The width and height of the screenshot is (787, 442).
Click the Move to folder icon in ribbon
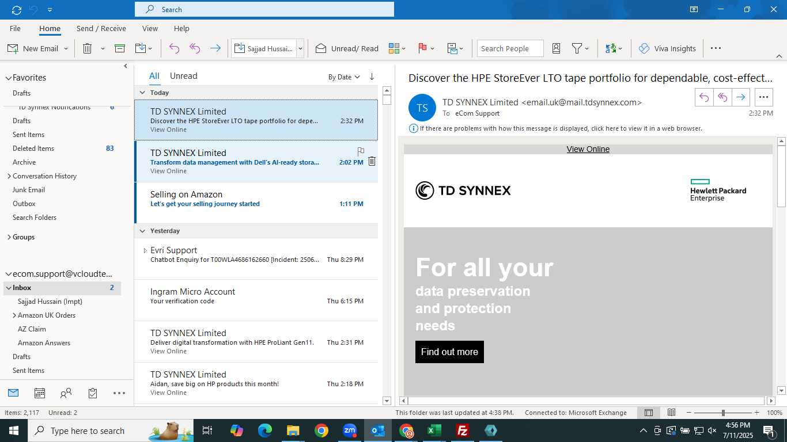(x=141, y=48)
